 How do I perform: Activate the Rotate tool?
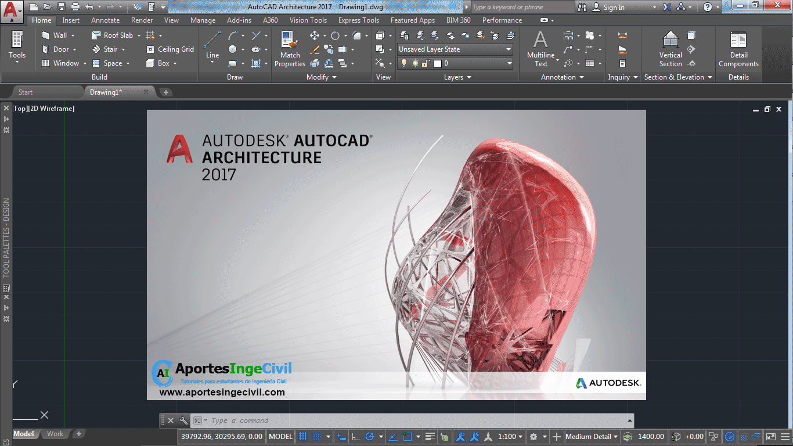point(336,35)
